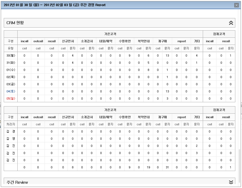Click value 13 in the 30(월) row

167,55
